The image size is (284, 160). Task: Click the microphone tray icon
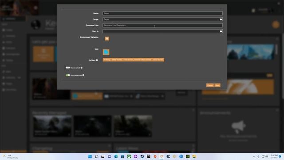click(258, 156)
